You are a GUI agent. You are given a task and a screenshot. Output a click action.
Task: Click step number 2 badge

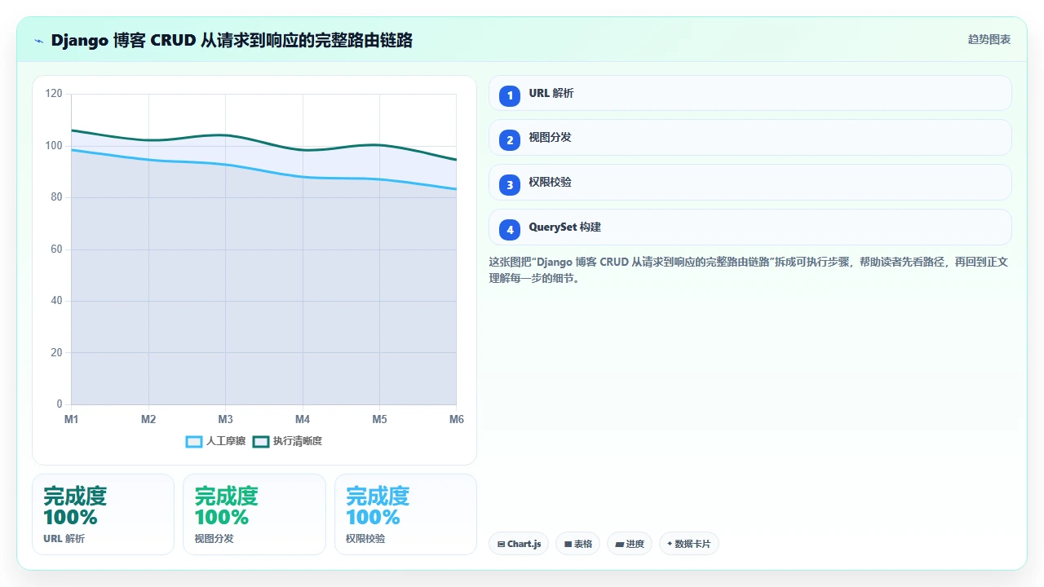click(x=510, y=140)
